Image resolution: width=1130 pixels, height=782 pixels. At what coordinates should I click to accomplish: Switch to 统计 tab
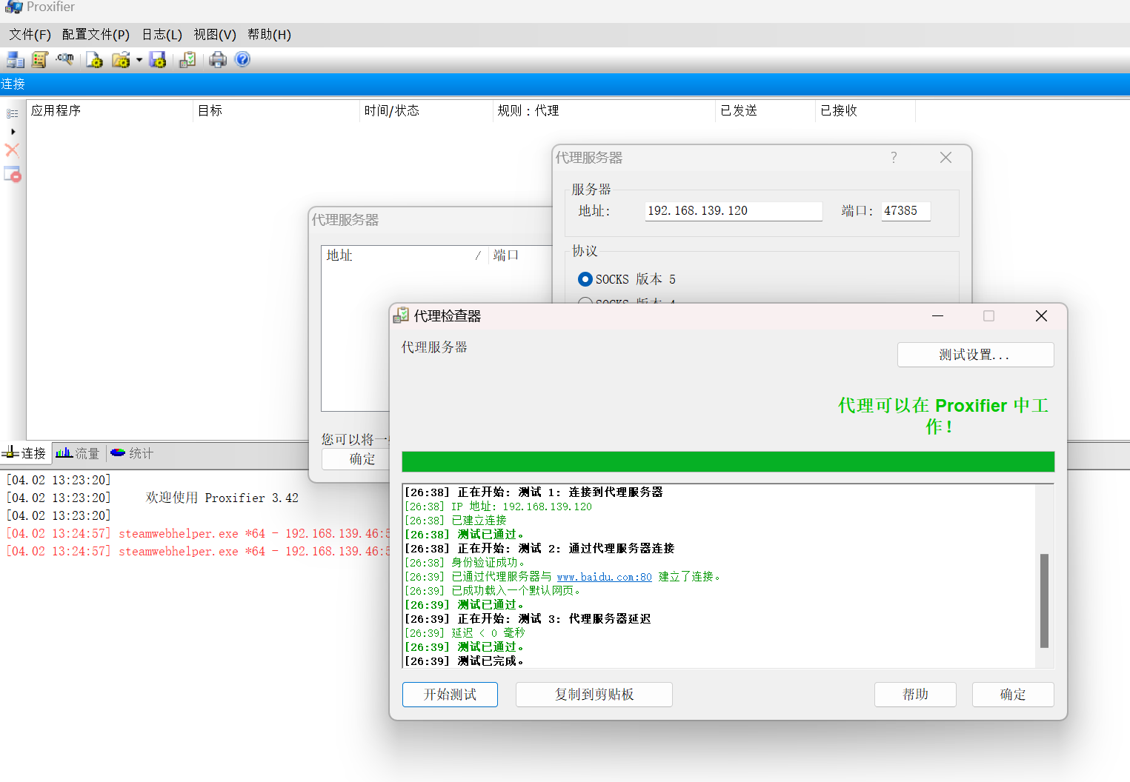pos(133,453)
